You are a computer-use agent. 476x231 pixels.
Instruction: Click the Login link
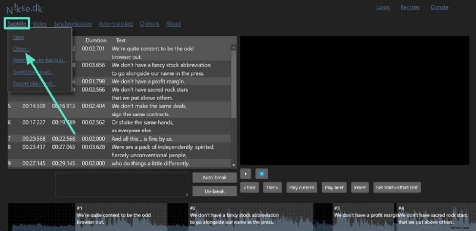(x=383, y=7)
